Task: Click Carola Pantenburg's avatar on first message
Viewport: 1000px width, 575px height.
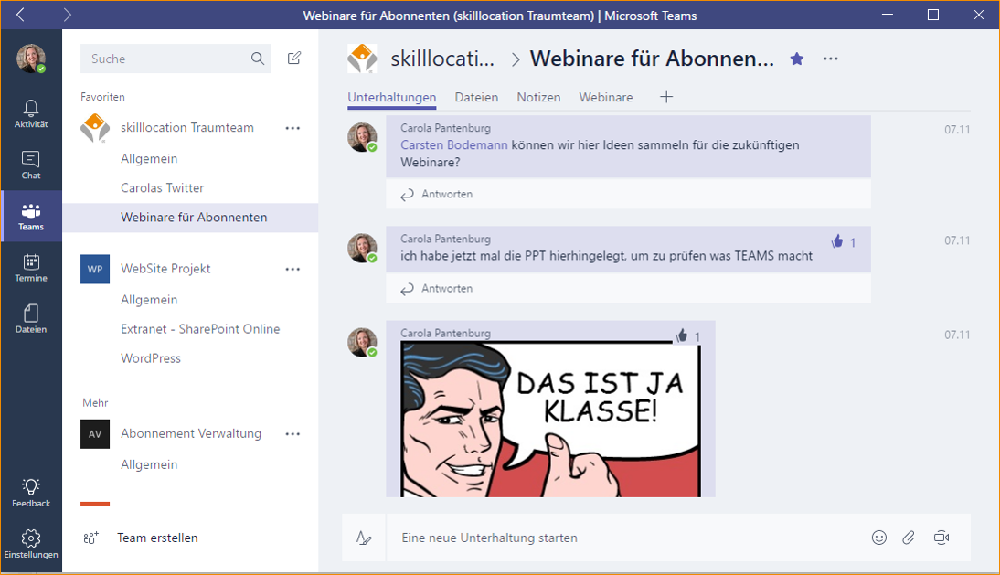Action: click(362, 138)
